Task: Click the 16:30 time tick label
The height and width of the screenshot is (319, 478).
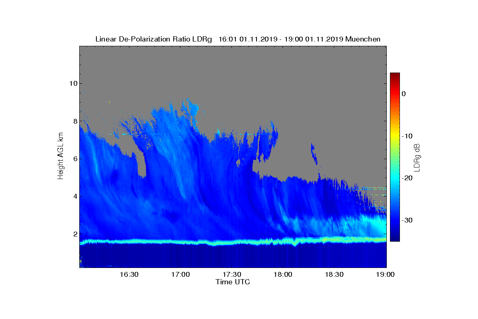Action: click(129, 274)
